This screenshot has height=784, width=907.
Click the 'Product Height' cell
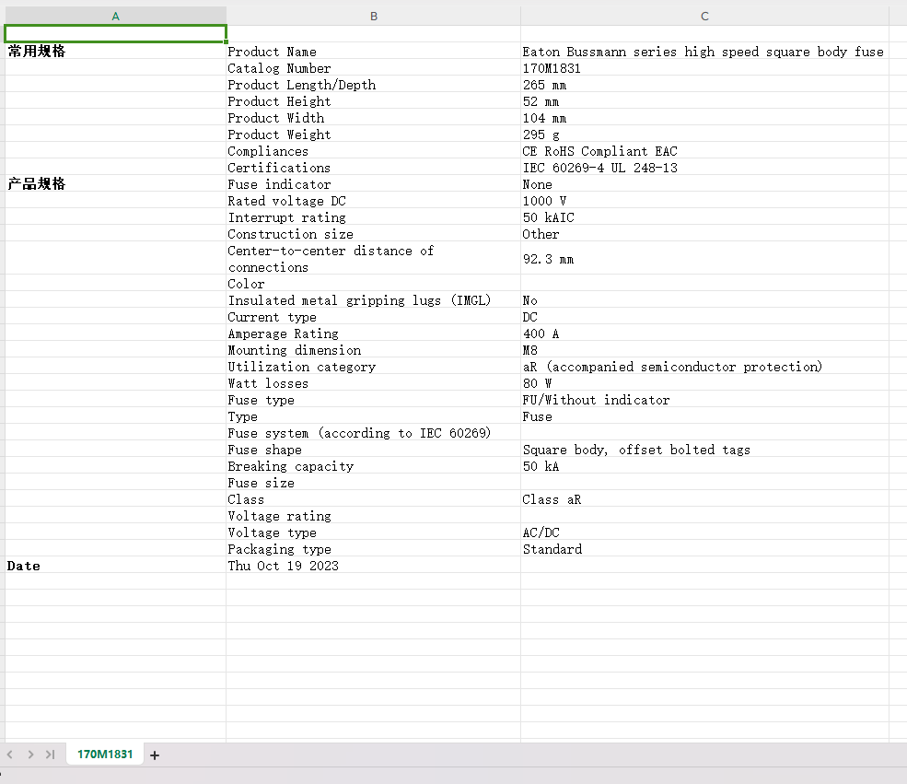(374, 101)
